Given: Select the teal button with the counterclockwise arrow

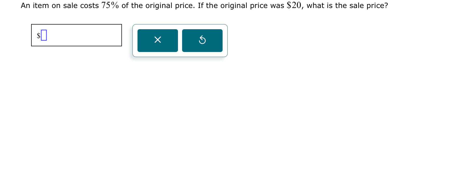Looking at the screenshot, I should coord(202,41).
